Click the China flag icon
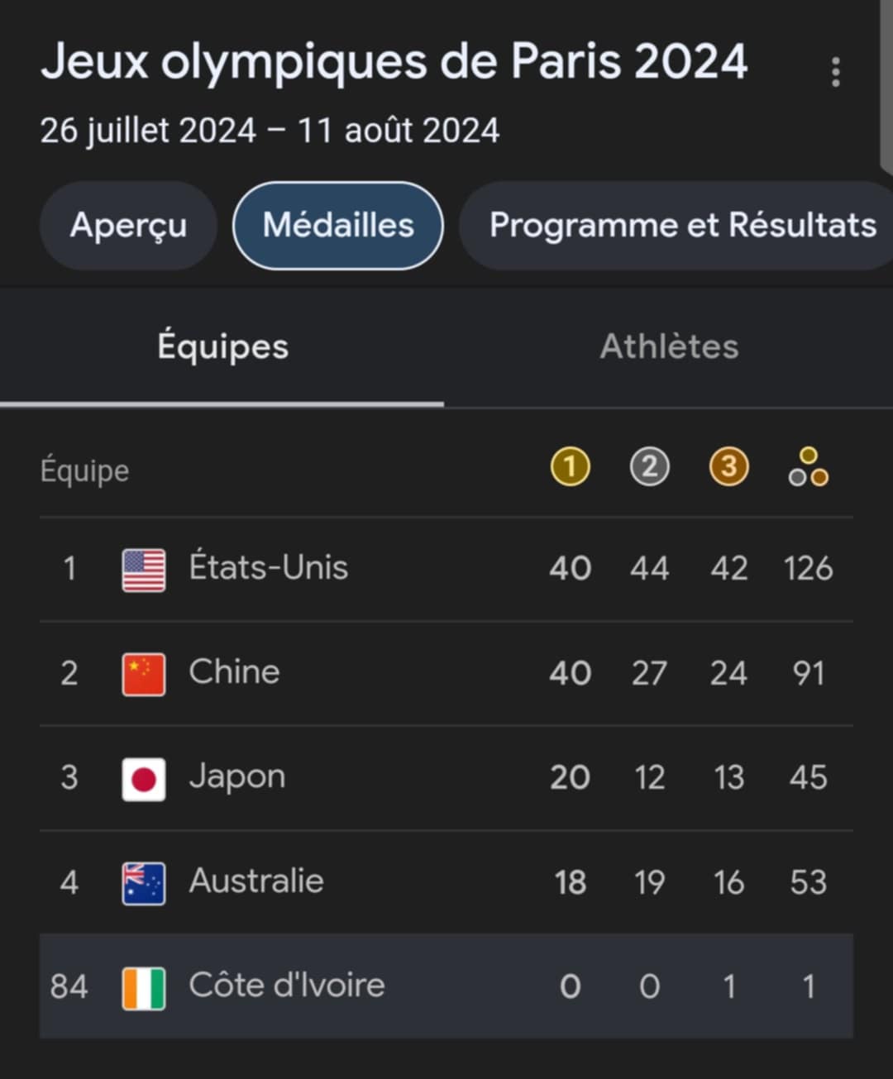 pyautogui.click(x=144, y=675)
